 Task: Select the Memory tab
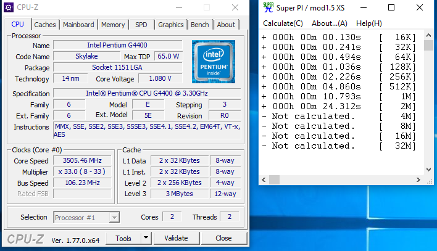[113, 25]
